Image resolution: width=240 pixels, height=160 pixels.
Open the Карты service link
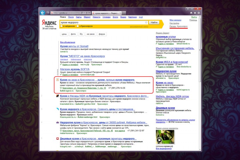79,17
